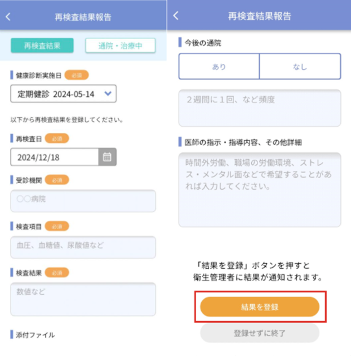Focus the 再検査日 date field 2024/12/18

pyautogui.click(x=55, y=157)
